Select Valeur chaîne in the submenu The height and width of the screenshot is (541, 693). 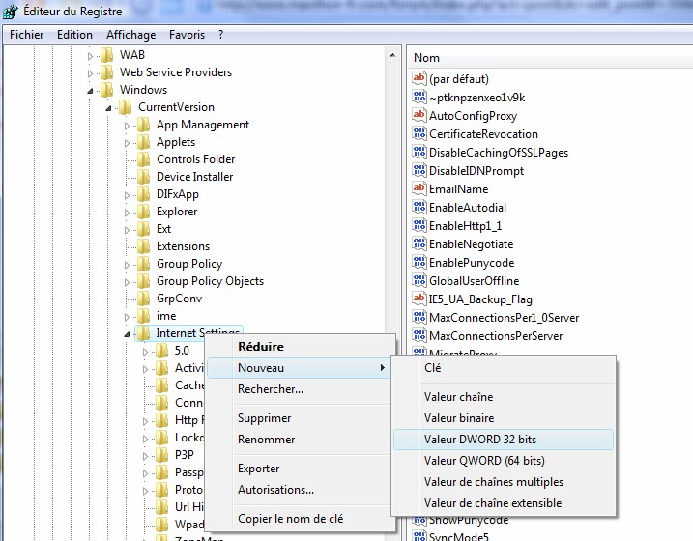[x=504, y=397]
